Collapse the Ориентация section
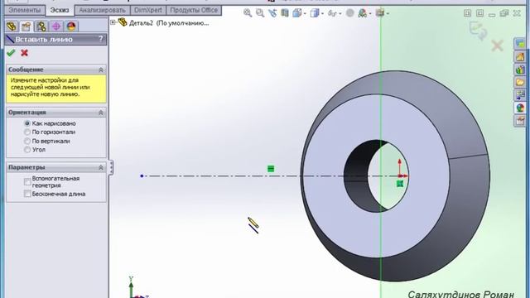The height and width of the screenshot is (298, 530). click(101, 113)
